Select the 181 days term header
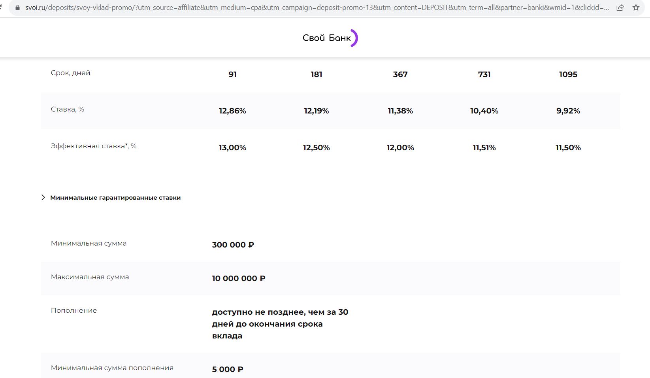650x378 pixels. (x=317, y=74)
